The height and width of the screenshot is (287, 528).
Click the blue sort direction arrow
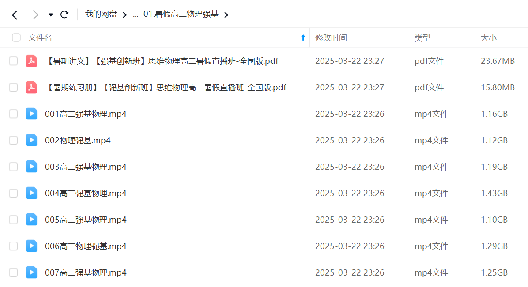[303, 37]
